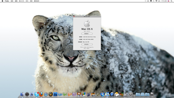
Task: Launch Safari compass icon in dock
Action: coord(46,94)
